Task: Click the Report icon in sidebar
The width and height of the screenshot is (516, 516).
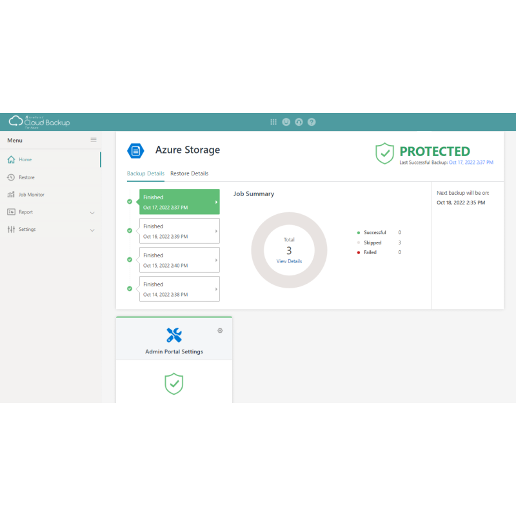Action: pos(11,212)
